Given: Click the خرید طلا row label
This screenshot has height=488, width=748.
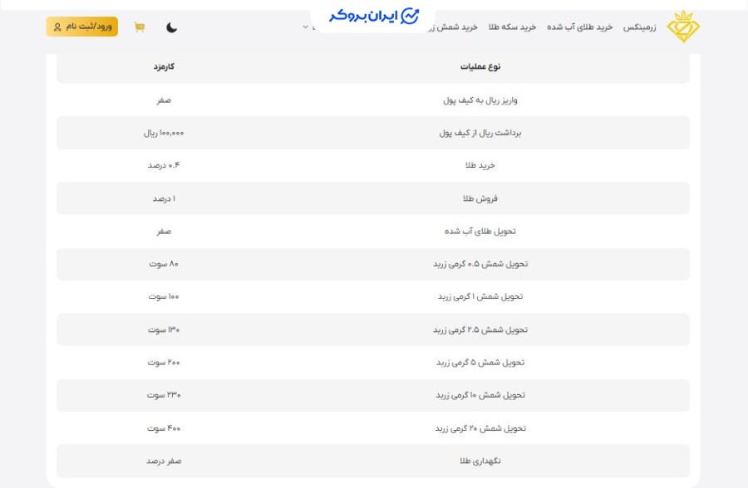Looking at the screenshot, I should coord(480,165).
